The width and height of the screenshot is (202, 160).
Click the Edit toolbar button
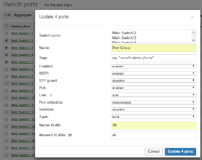[8, 15]
